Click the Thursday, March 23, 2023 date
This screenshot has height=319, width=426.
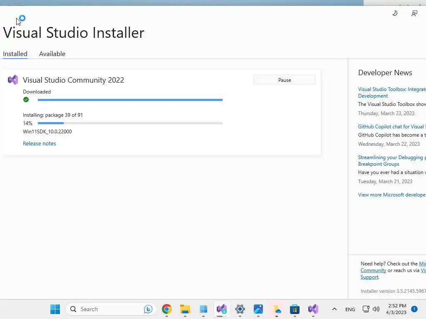tap(386, 113)
